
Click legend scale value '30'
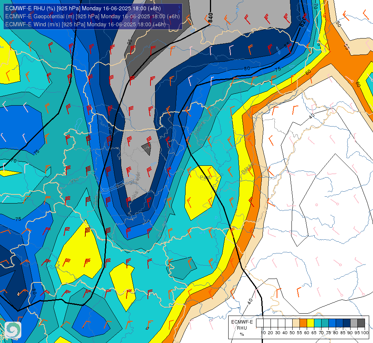click(x=278, y=333)
